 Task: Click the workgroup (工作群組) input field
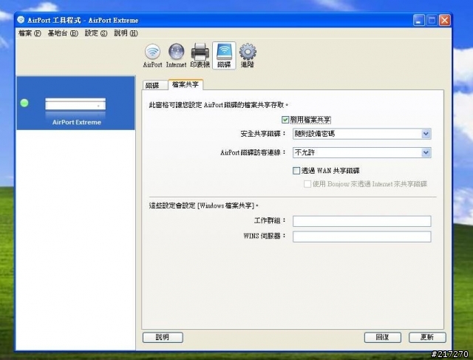(361, 221)
